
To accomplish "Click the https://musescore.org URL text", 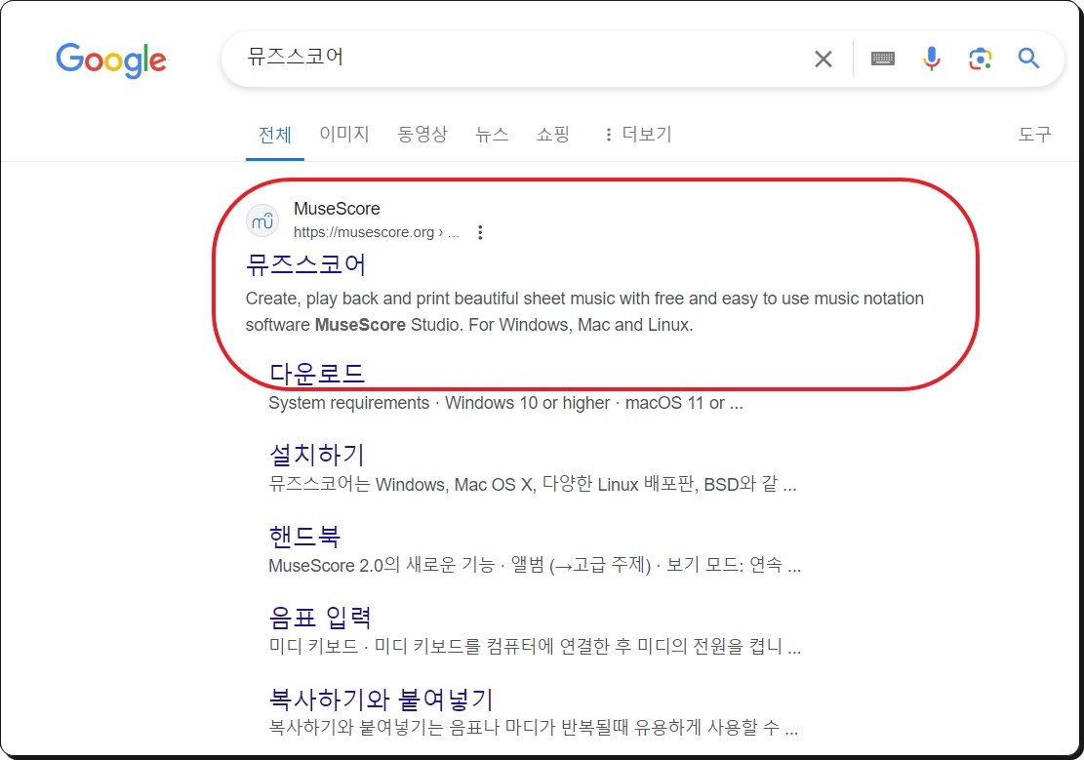I will coord(376,232).
